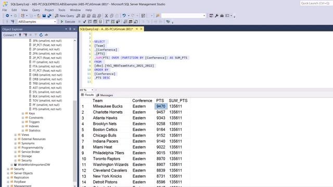Open the find combo box dropdown in toolbar

click(x=204, y=16)
